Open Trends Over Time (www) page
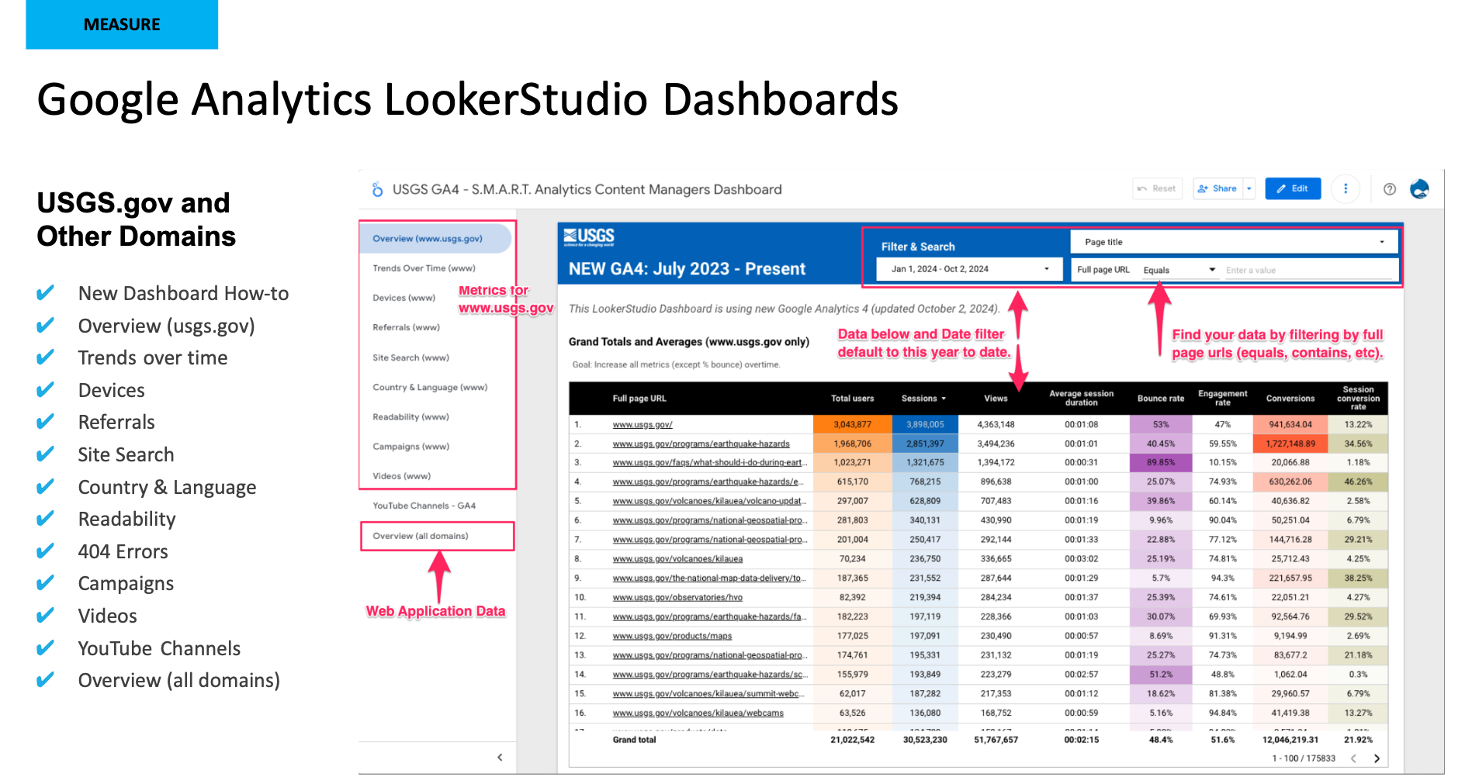The width and height of the screenshot is (1479, 777). pyautogui.click(x=424, y=268)
